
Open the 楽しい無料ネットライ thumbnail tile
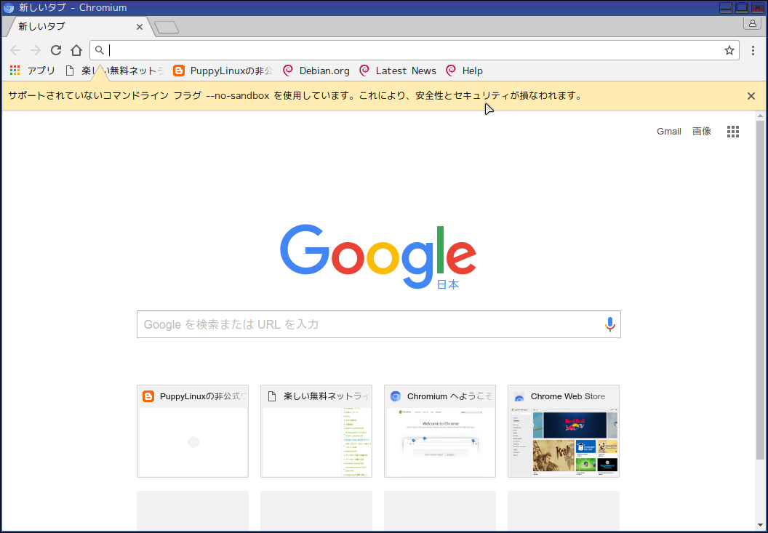pos(316,431)
